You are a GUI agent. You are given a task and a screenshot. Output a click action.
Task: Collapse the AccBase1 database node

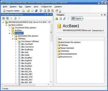click(9, 33)
